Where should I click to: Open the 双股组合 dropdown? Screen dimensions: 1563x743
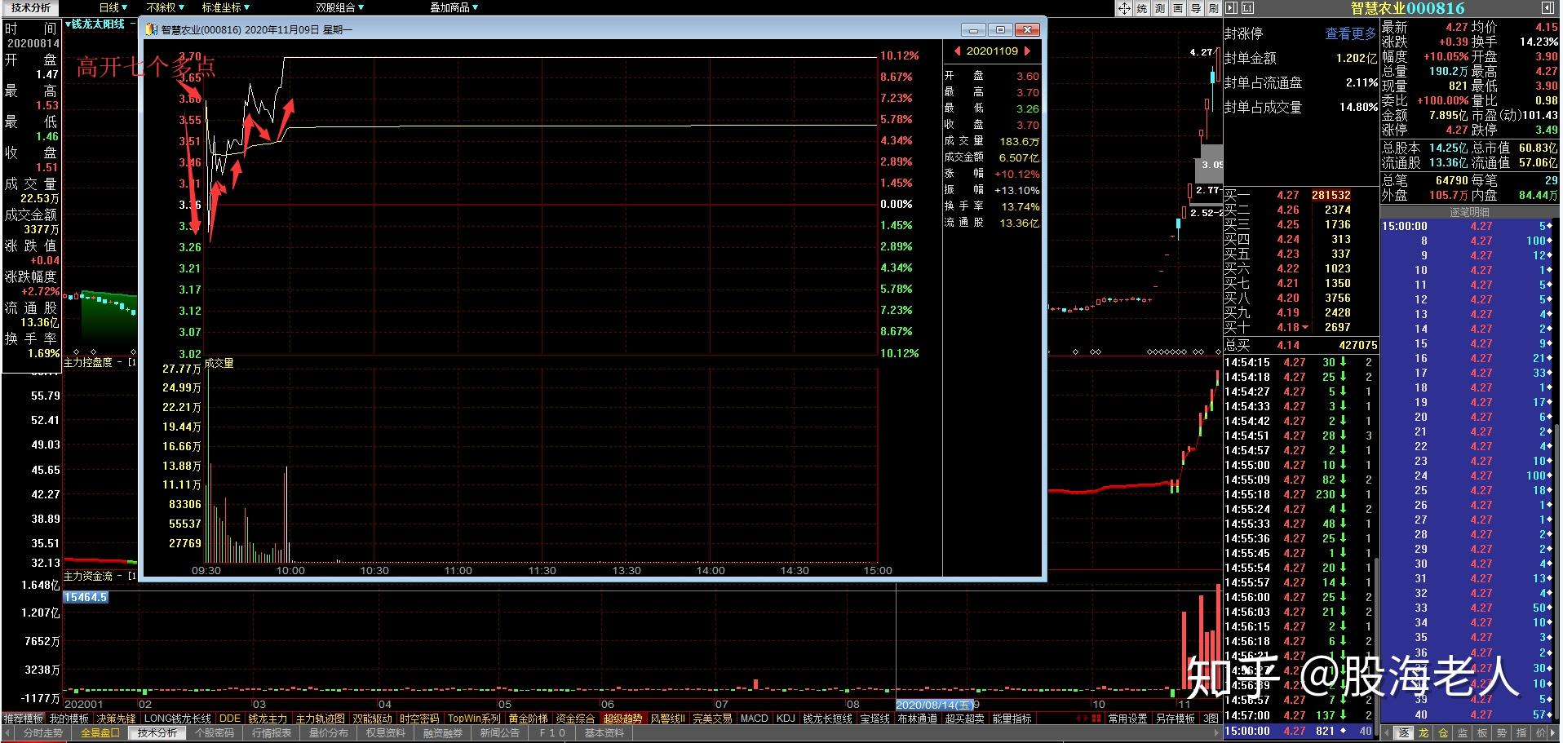click(340, 7)
